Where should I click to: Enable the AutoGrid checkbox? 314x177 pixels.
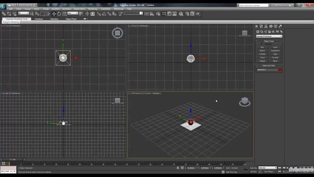click(262, 44)
